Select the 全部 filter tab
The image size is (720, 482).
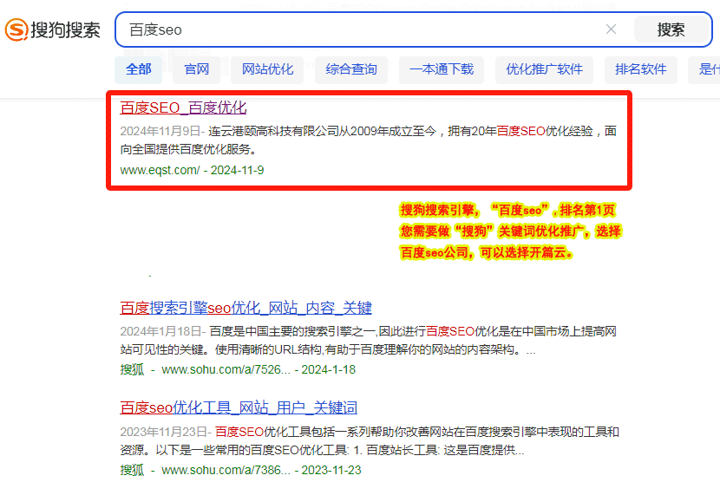click(x=138, y=69)
